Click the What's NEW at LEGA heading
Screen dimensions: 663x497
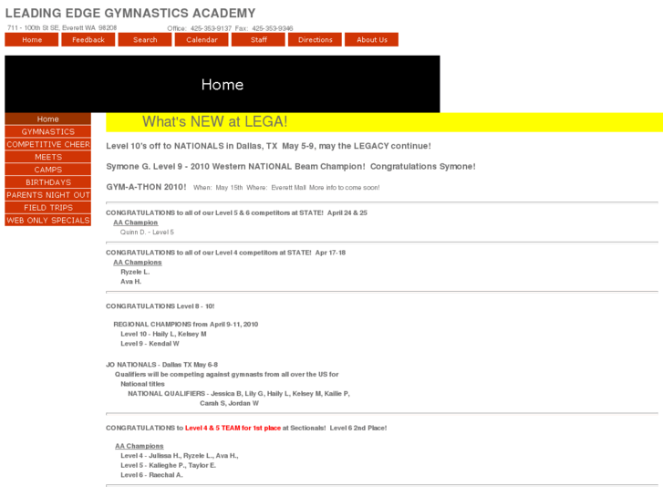tap(215, 122)
